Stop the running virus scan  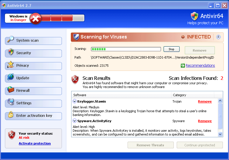click(x=171, y=49)
